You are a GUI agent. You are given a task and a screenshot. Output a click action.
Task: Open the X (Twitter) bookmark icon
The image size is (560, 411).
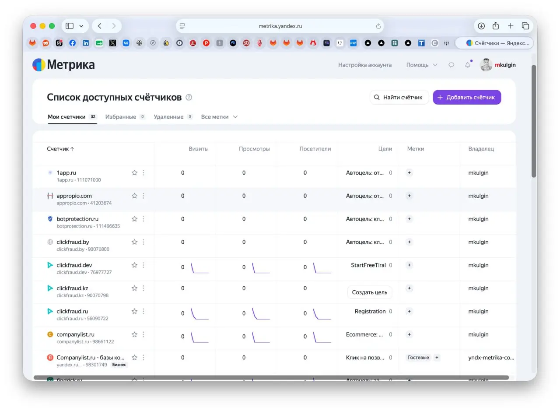113,43
